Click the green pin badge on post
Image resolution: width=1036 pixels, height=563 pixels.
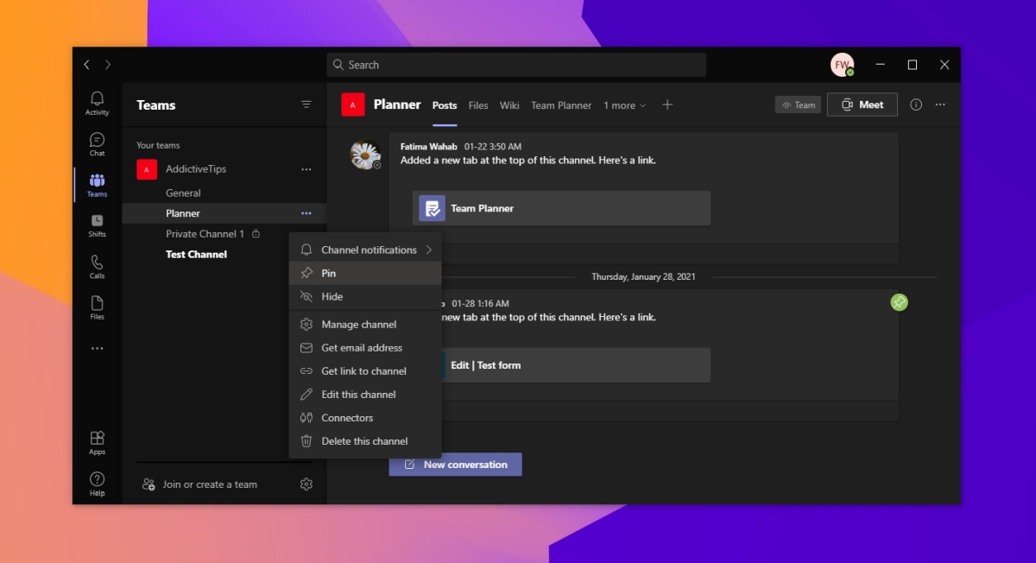pyautogui.click(x=899, y=302)
